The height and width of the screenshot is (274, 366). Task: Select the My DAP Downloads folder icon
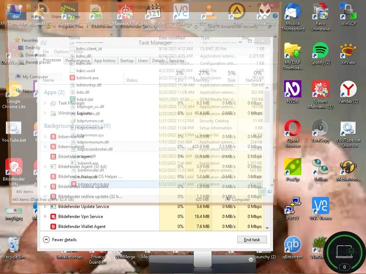coord(292,56)
